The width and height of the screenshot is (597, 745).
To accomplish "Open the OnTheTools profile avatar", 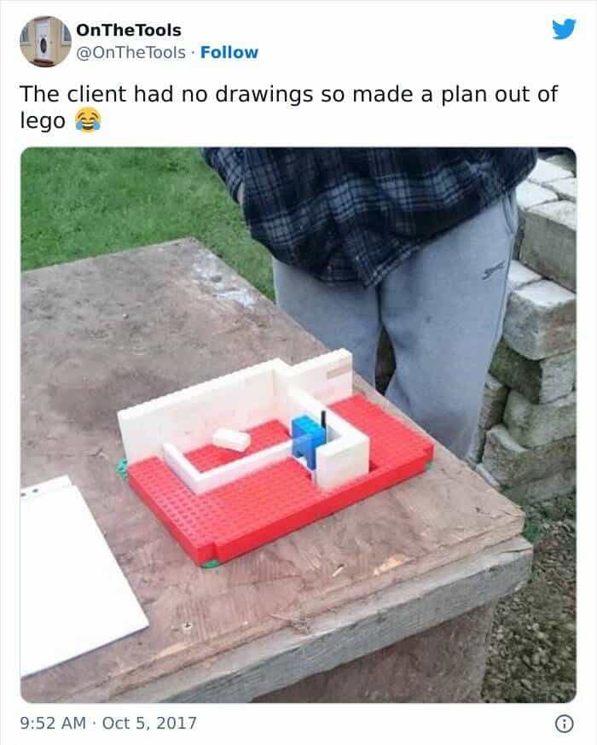I will click(45, 41).
